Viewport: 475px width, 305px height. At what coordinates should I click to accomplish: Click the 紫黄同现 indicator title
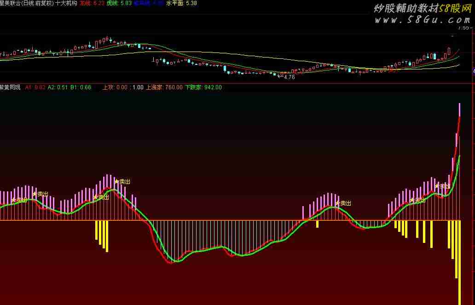click(x=10, y=87)
